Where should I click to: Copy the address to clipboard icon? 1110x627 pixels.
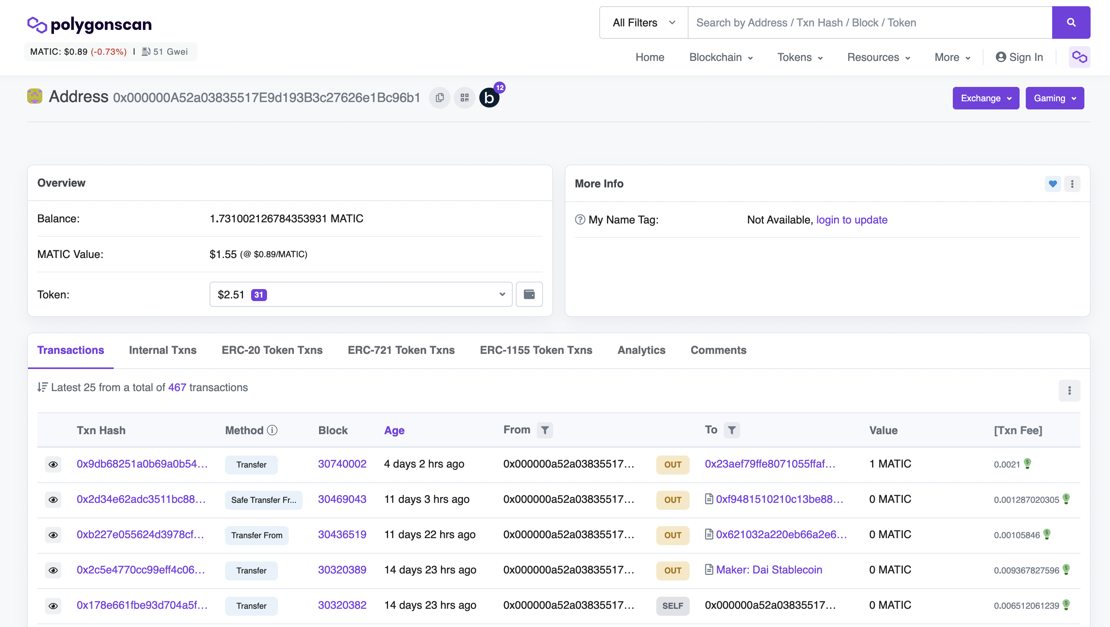pos(439,98)
